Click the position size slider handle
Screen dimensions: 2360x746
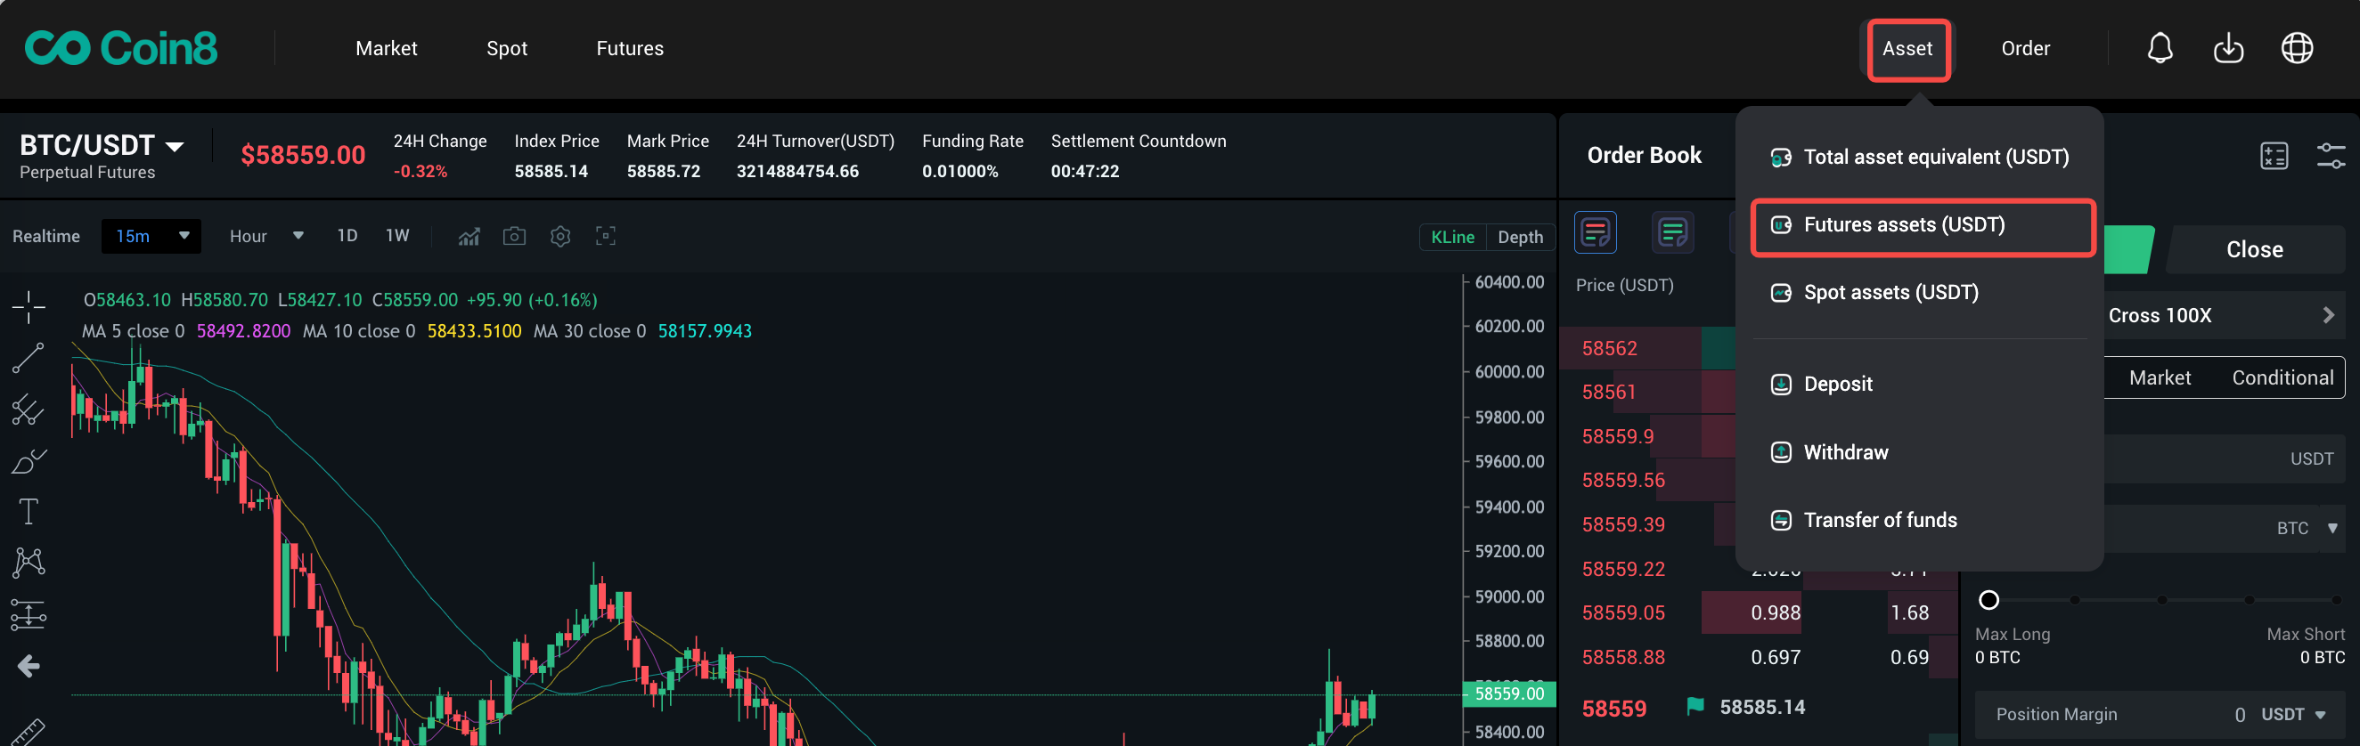1988,601
